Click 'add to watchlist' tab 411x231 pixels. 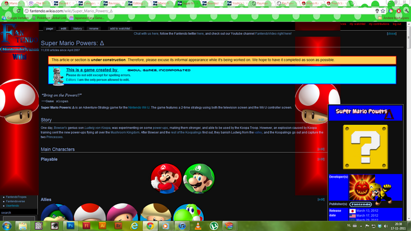120,28
